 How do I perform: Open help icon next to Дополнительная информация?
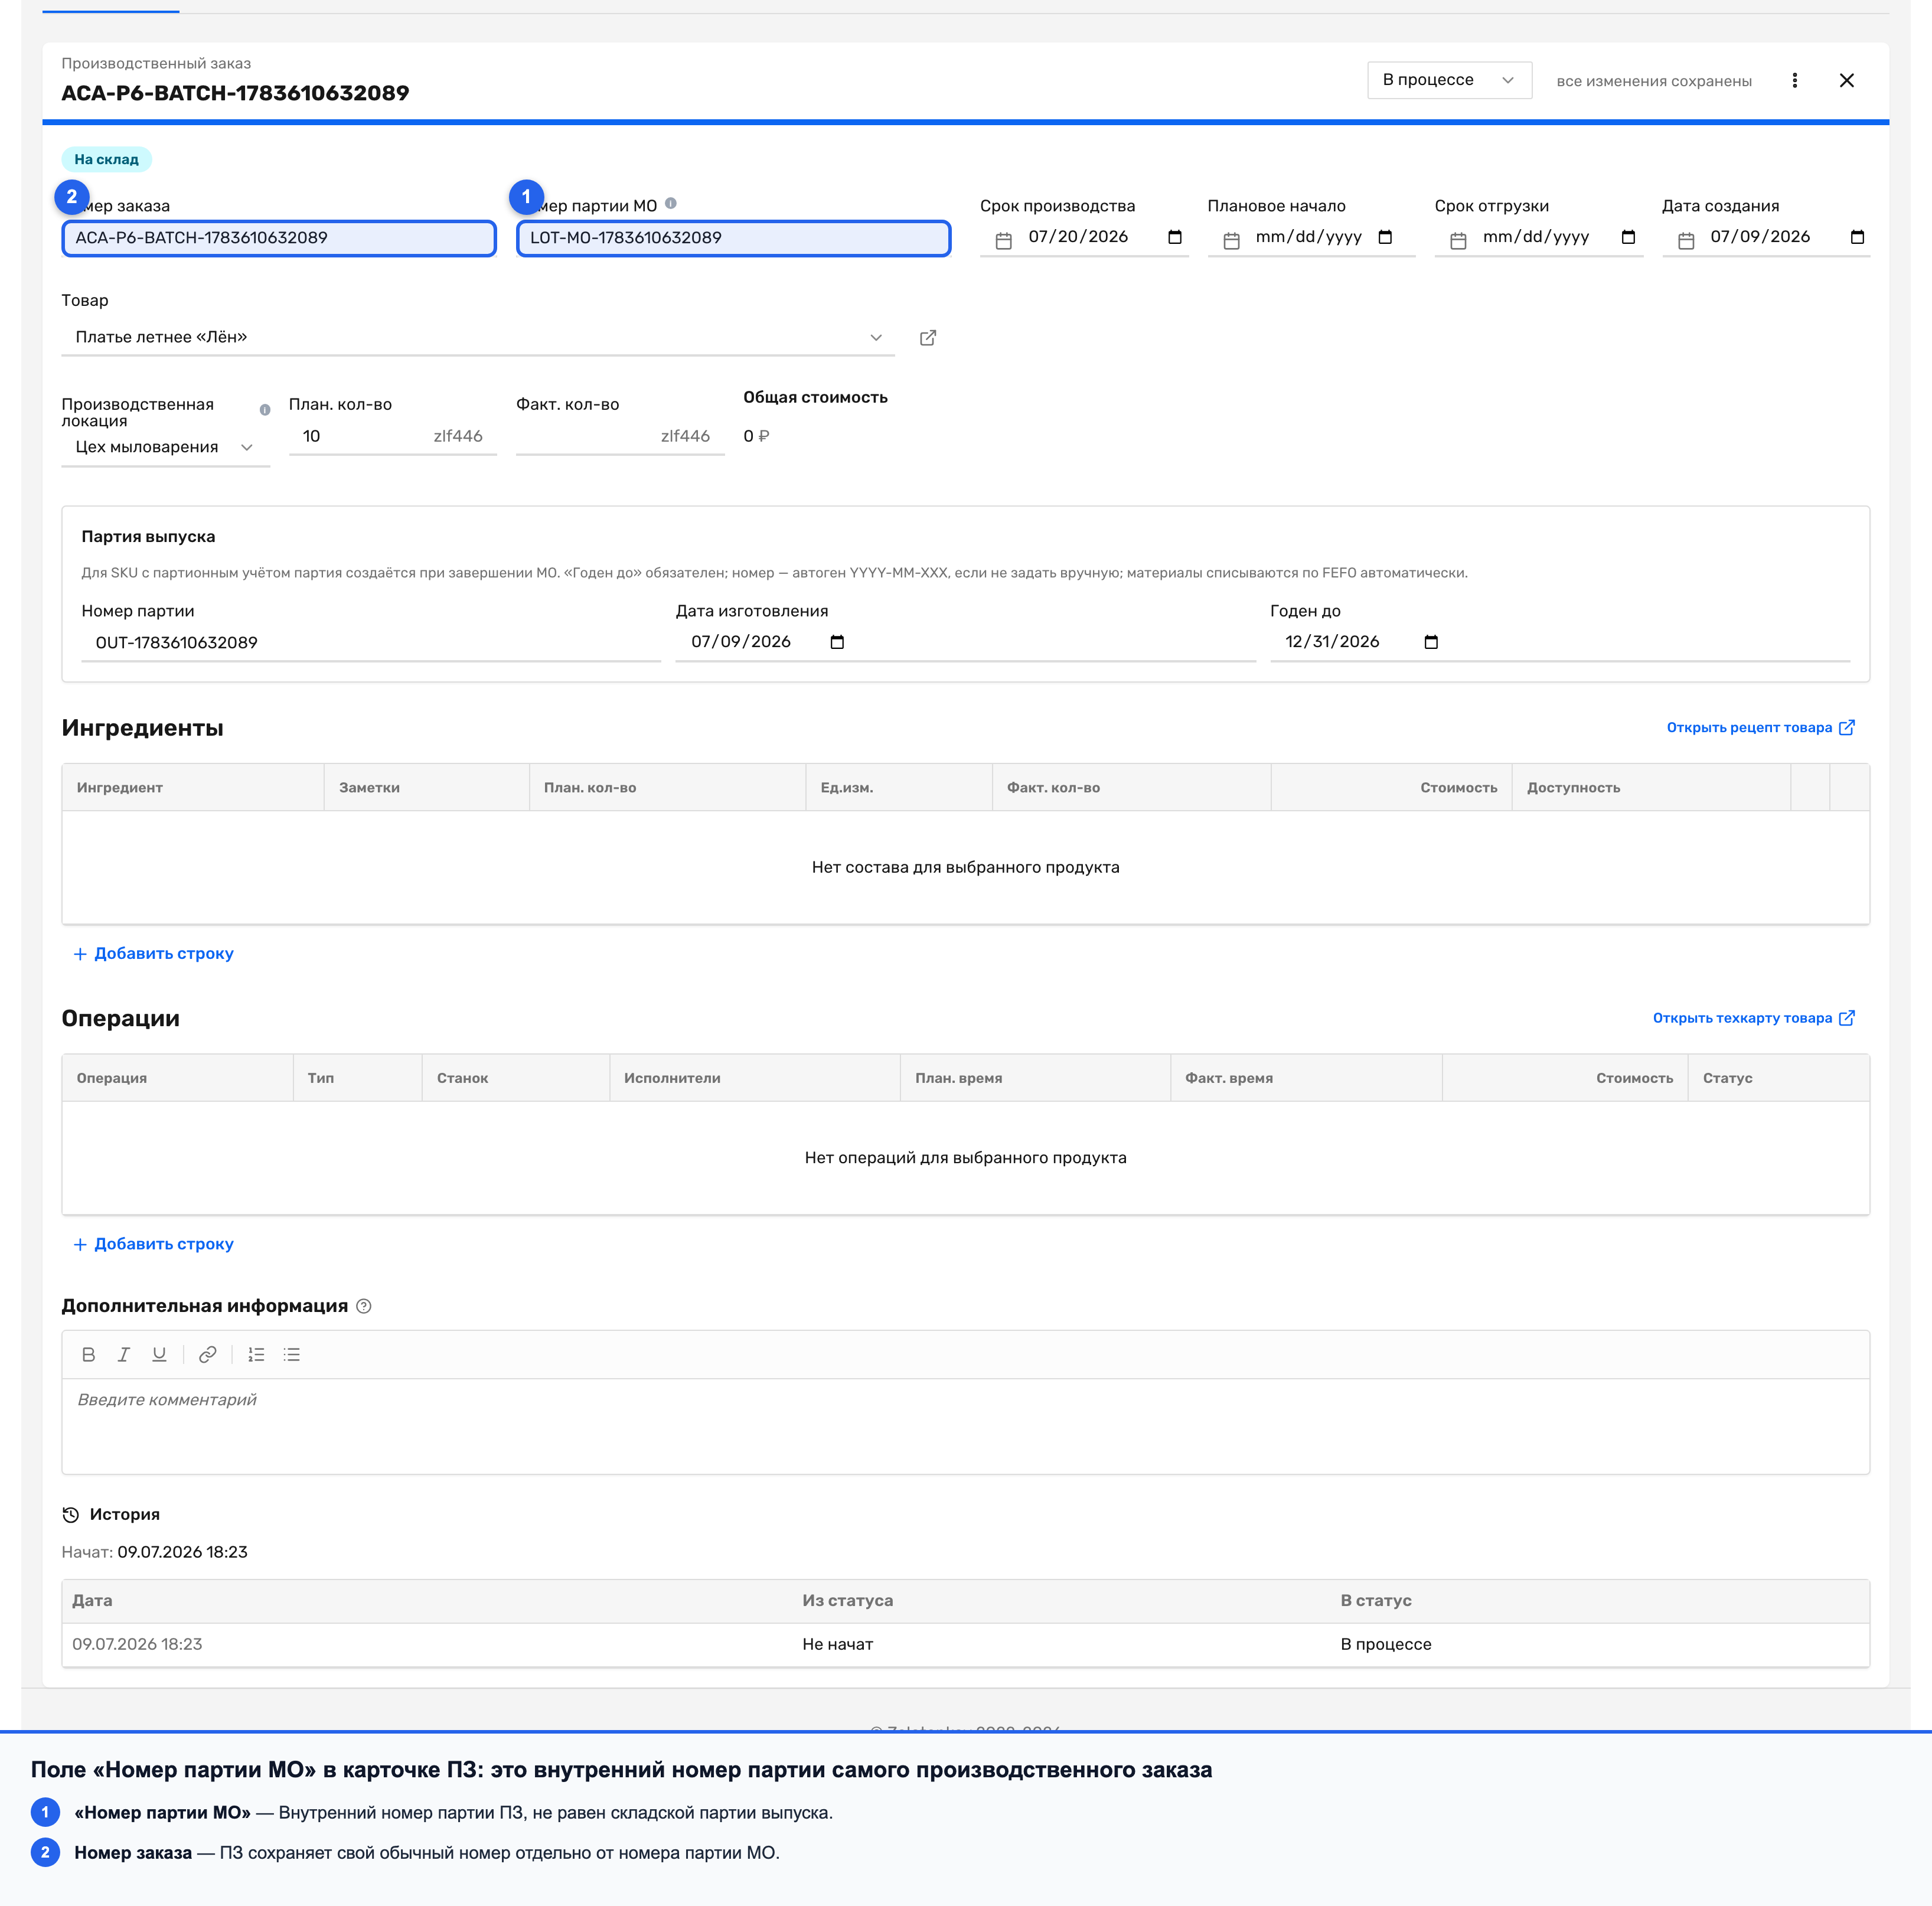point(364,1306)
